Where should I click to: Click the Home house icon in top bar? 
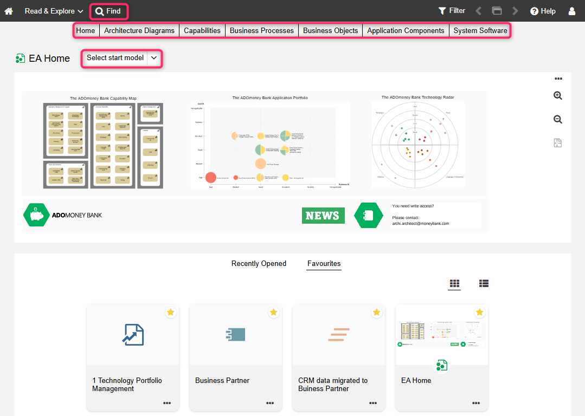point(9,11)
